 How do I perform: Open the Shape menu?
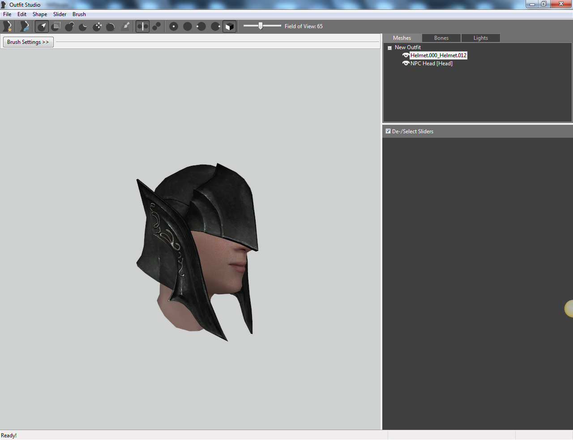click(x=40, y=14)
